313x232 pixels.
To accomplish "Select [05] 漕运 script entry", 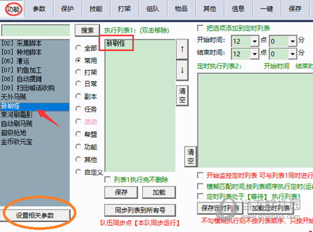I will (x=34, y=61).
